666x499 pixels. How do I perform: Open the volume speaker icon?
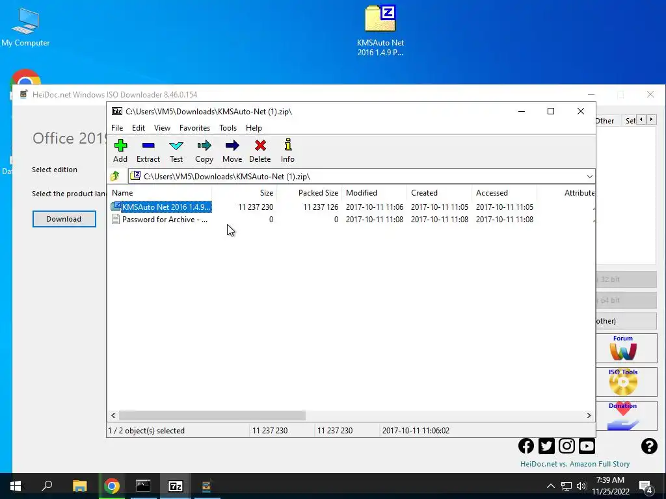(x=581, y=486)
